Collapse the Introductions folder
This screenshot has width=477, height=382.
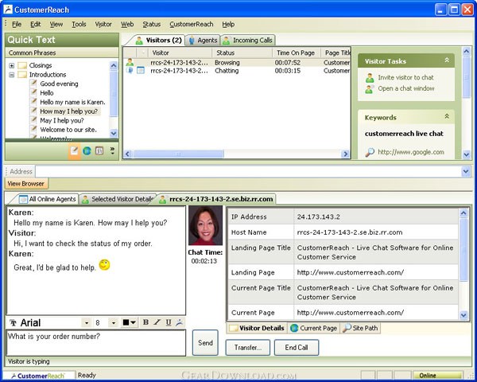[12, 75]
